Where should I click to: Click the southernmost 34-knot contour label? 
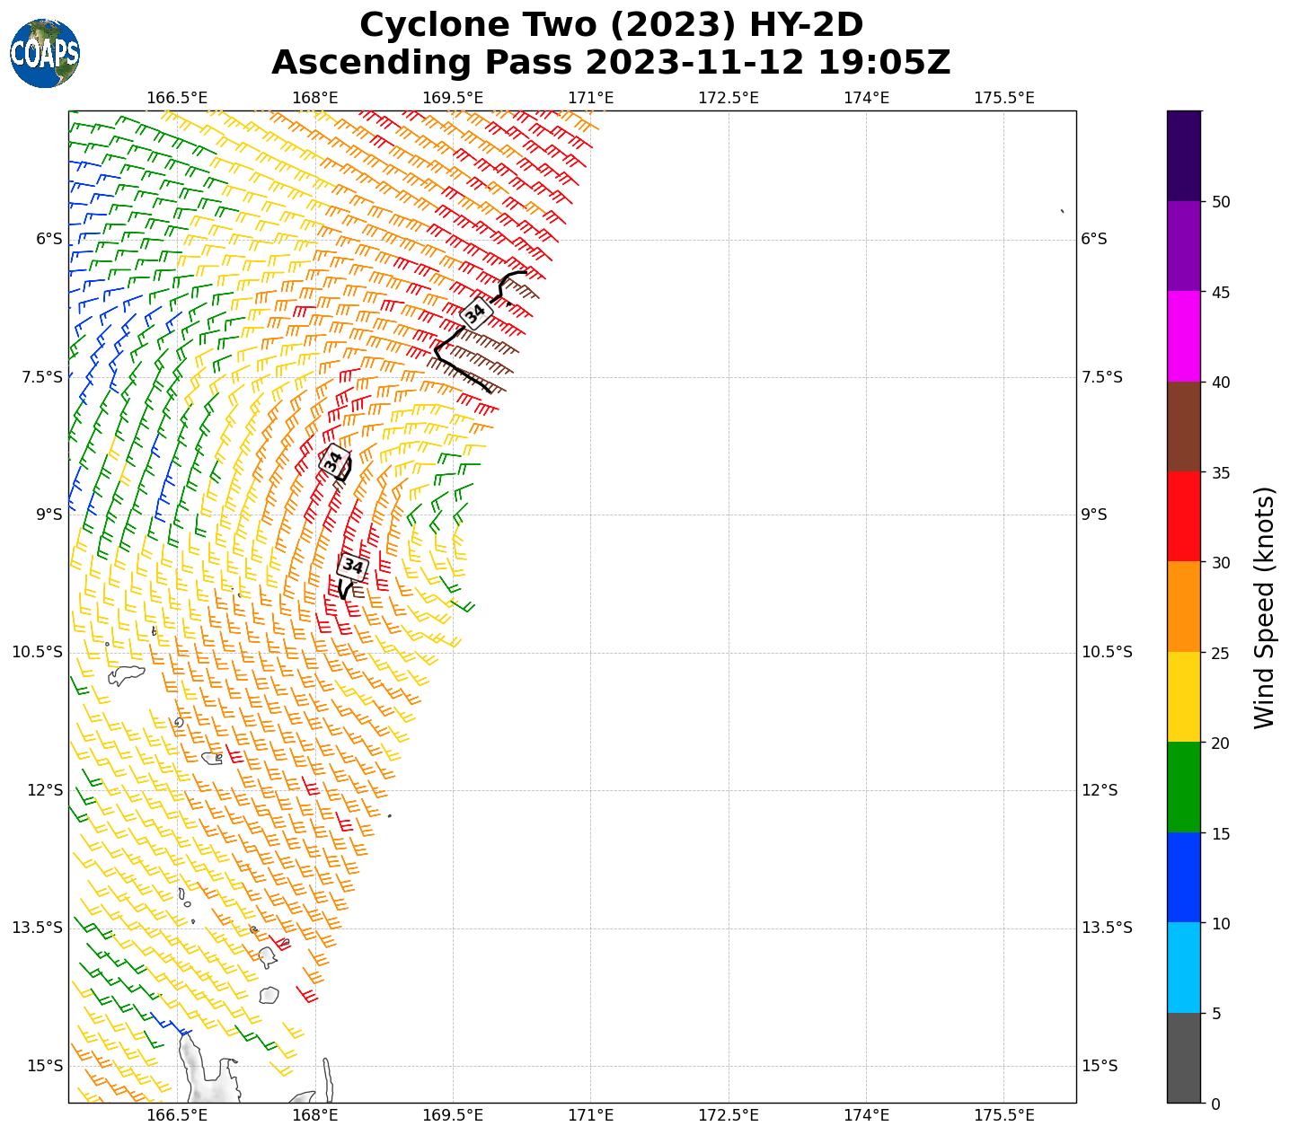pyautogui.click(x=352, y=567)
